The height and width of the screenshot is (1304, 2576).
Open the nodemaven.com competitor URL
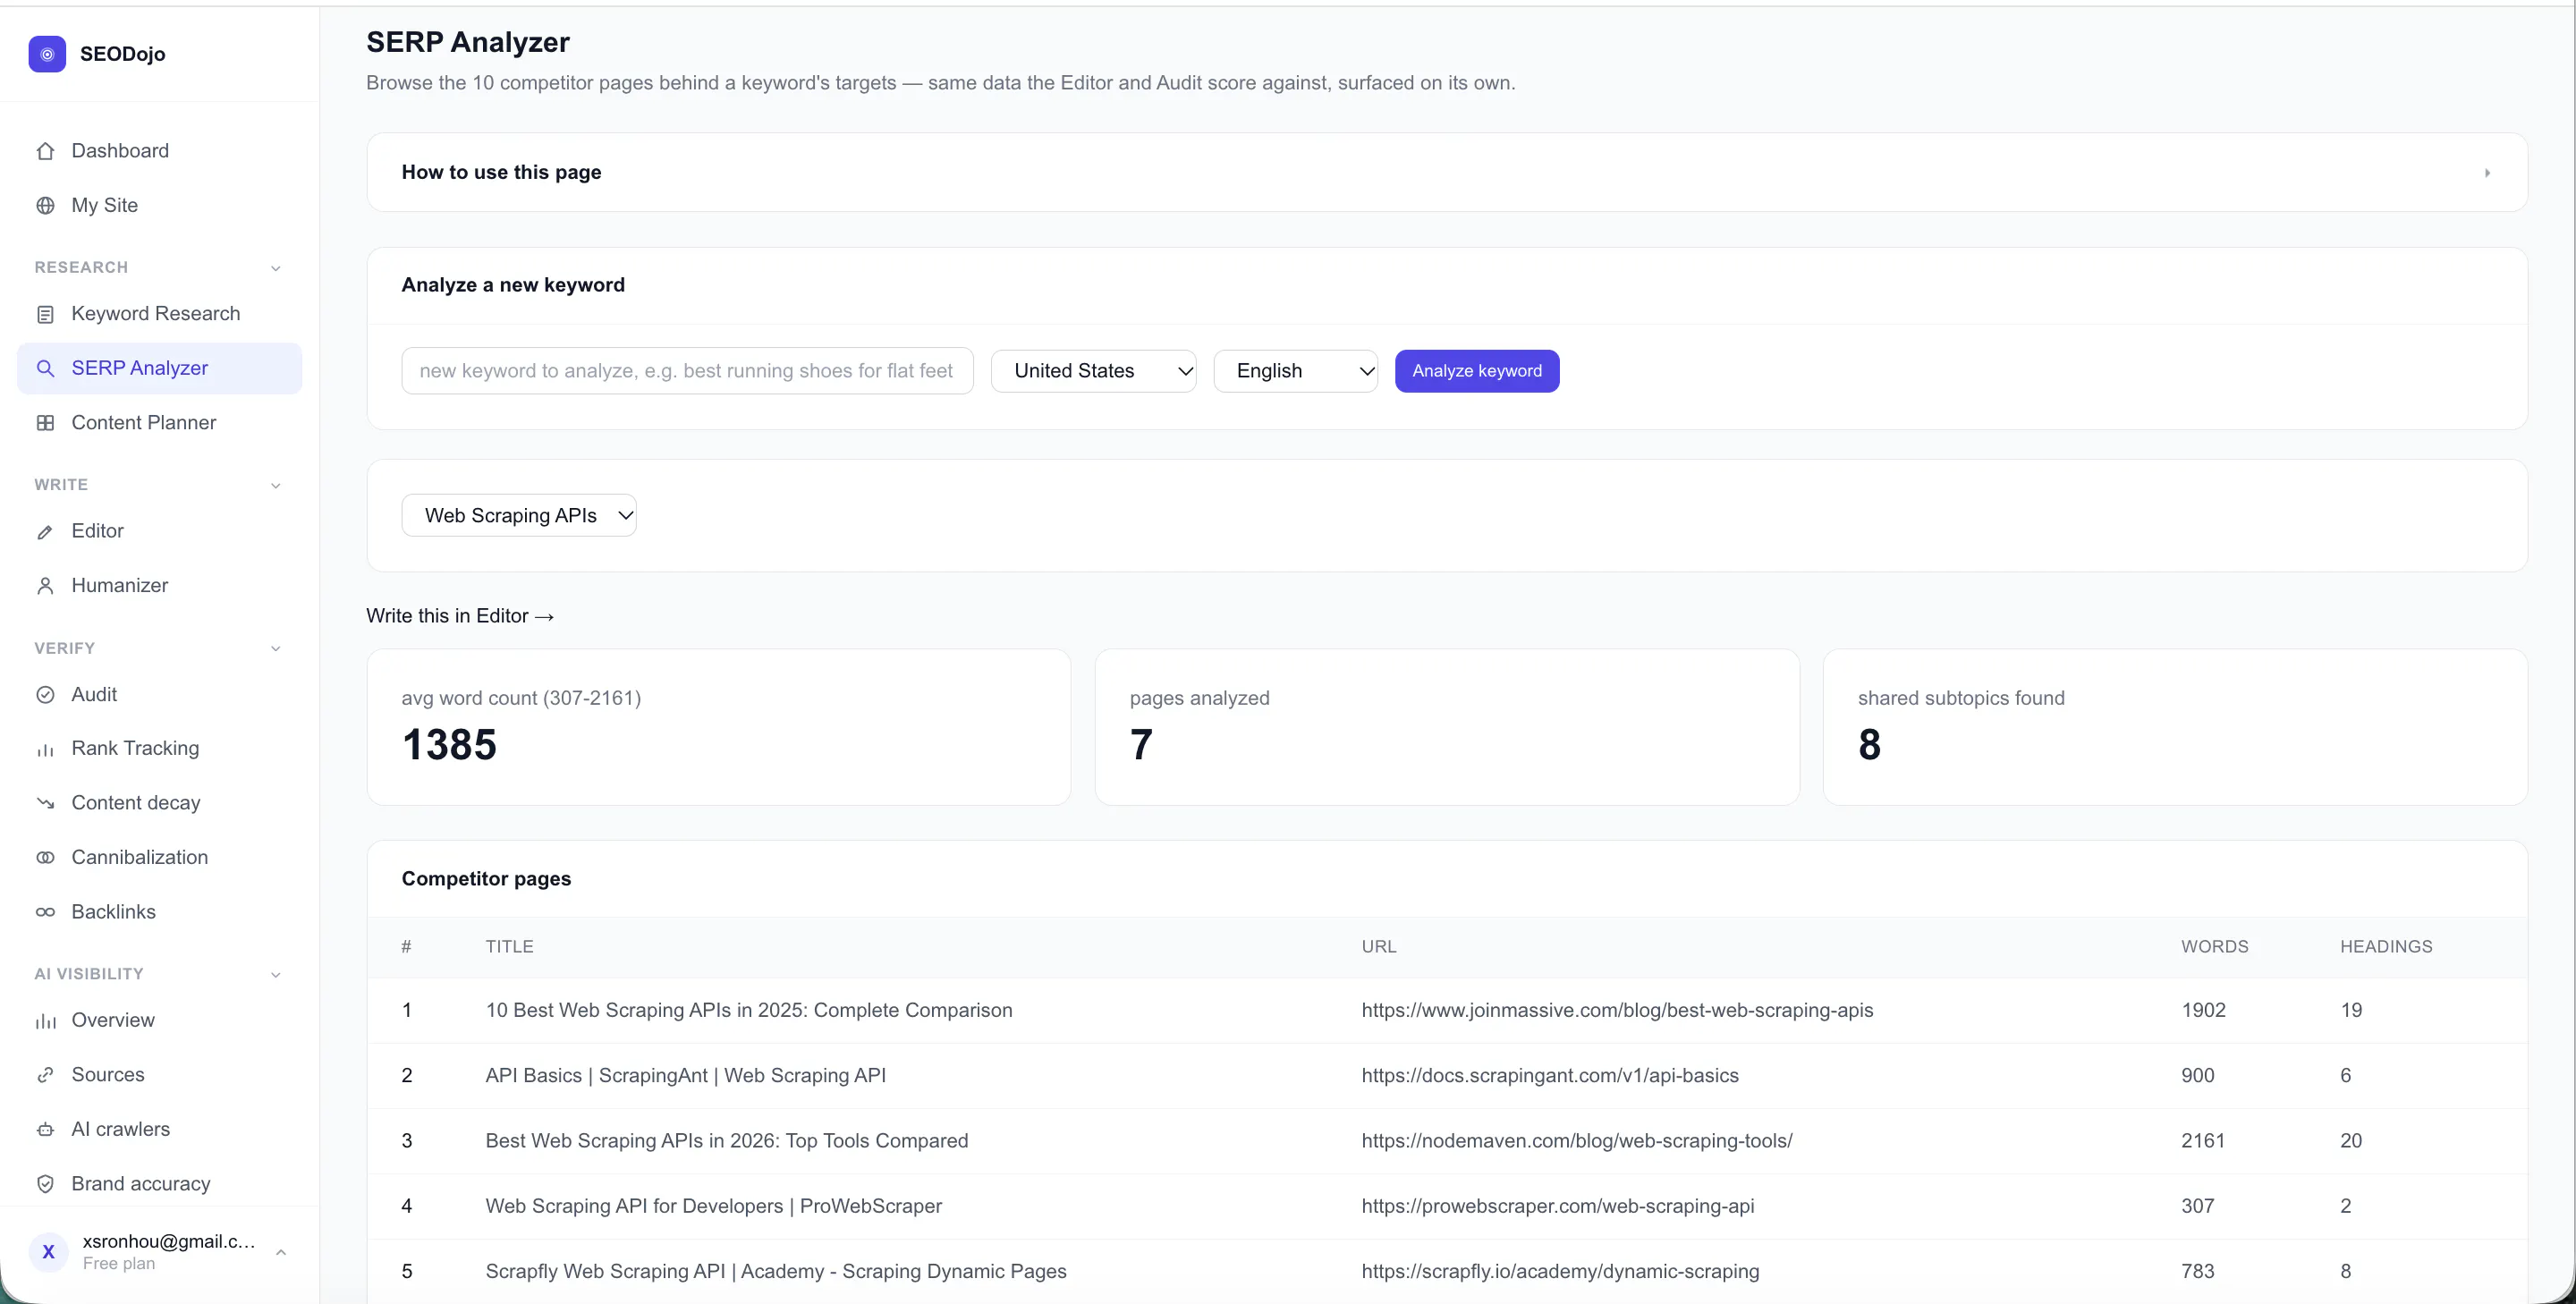coord(1577,1141)
